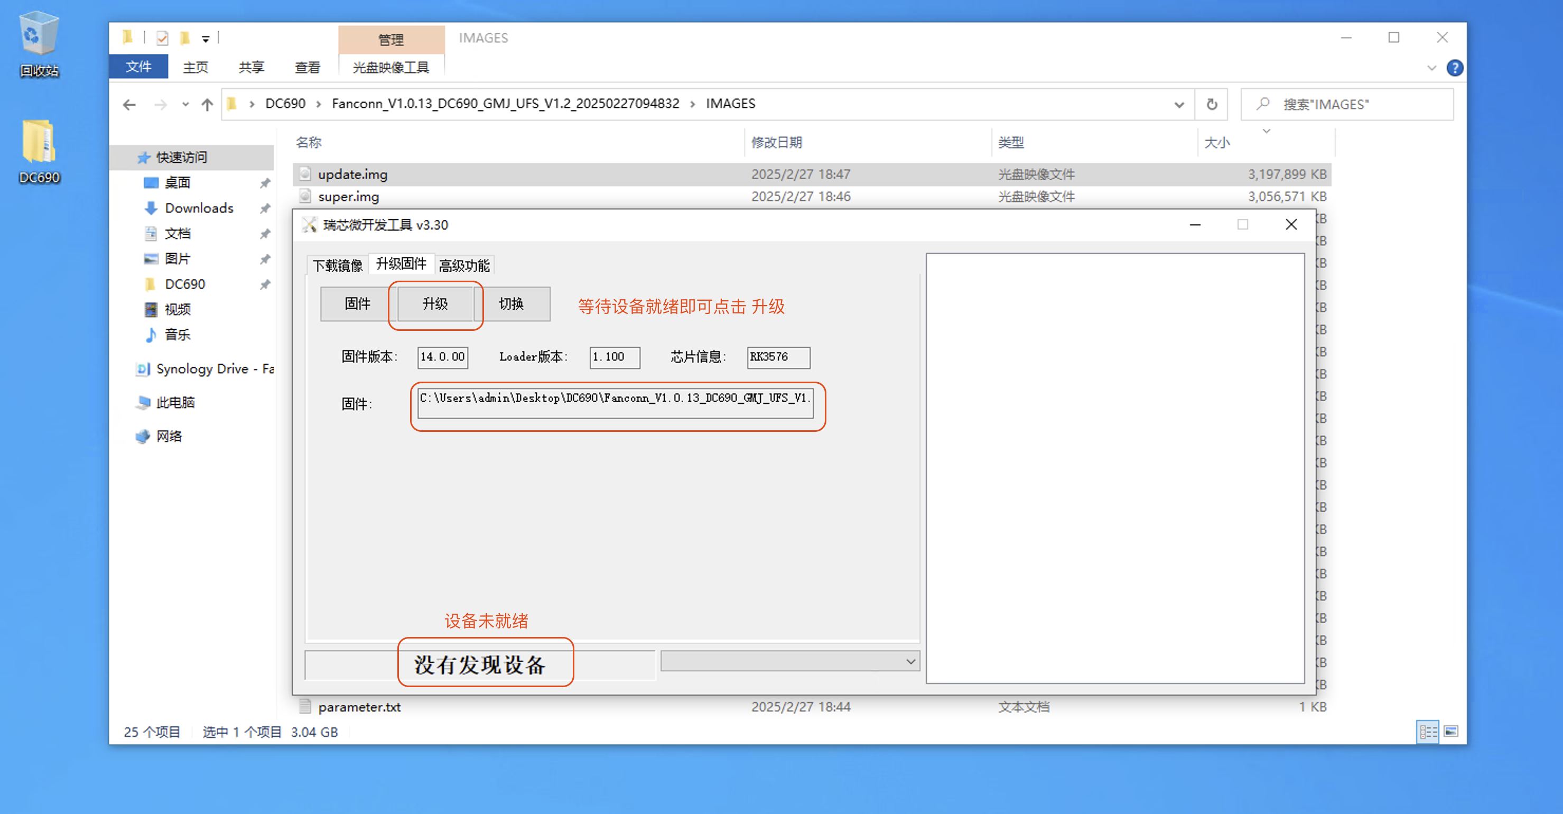Switch to details view icon in status bar

[1427, 732]
